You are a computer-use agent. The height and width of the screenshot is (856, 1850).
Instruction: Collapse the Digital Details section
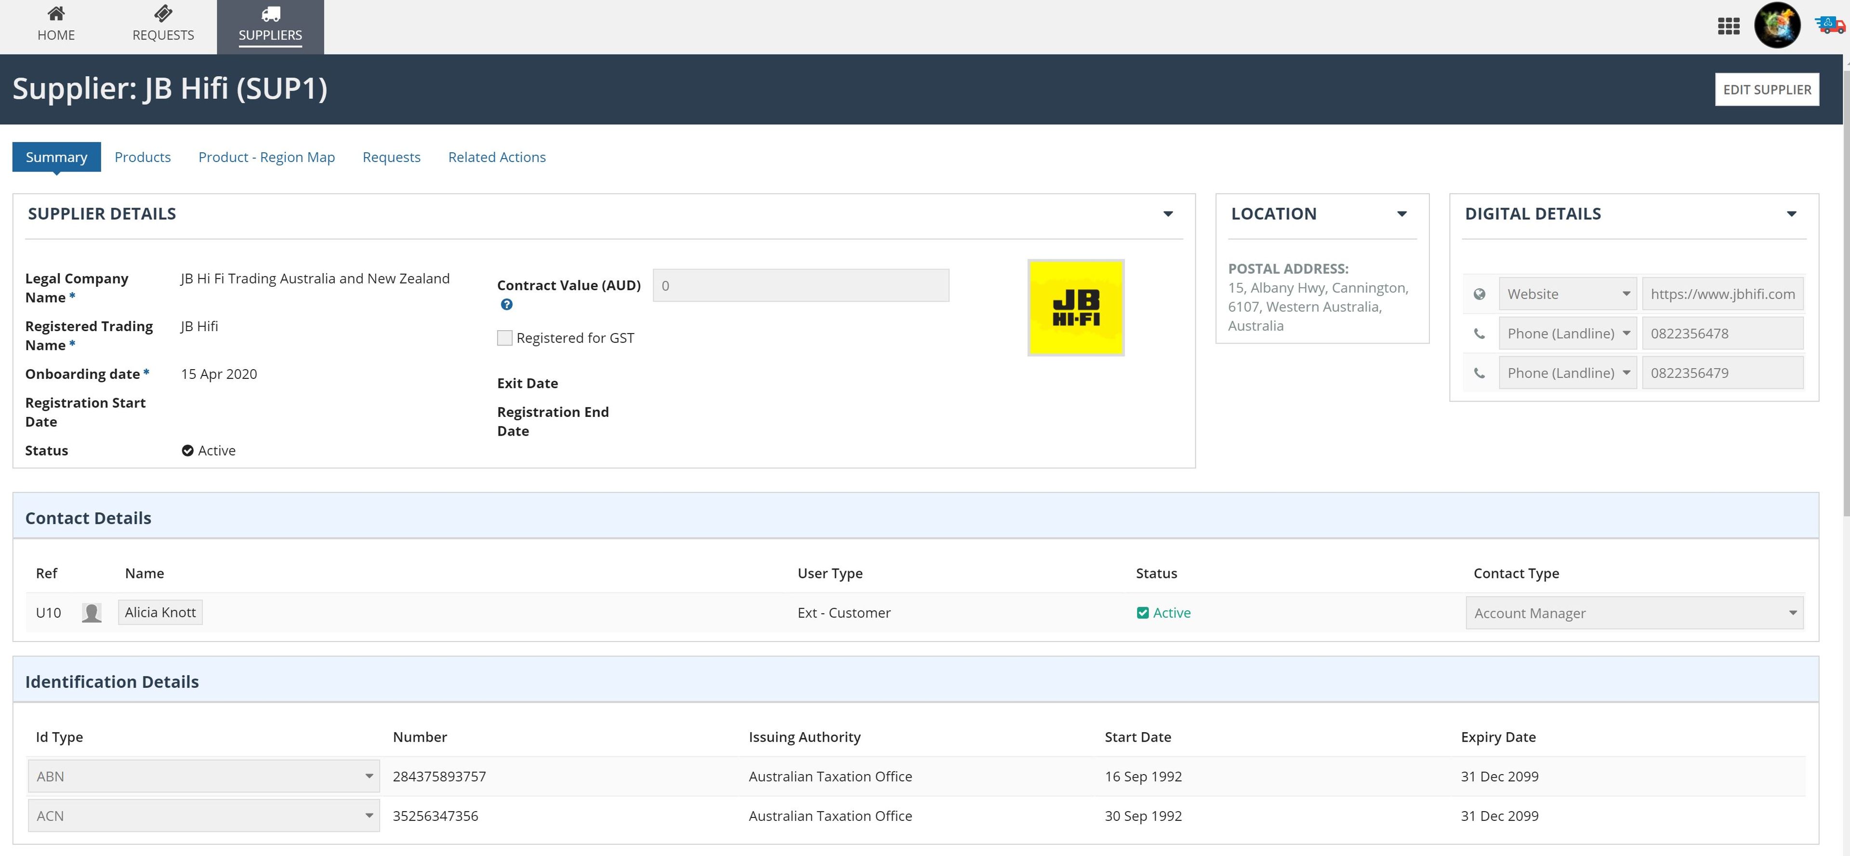(x=1792, y=214)
